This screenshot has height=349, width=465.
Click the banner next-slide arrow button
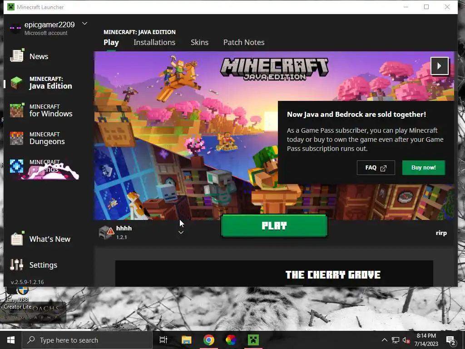[x=439, y=66]
